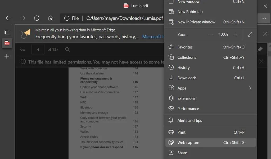The height and width of the screenshot is (159, 271).
Task: Pin the PDF toolbar
Action: coord(260,49)
